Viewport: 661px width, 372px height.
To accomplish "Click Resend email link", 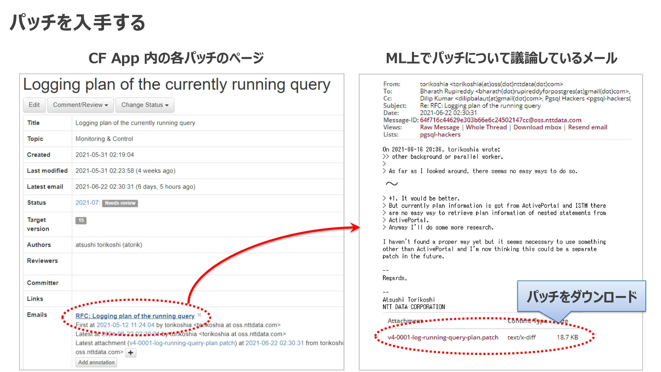I will [x=587, y=127].
